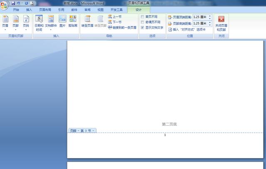Viewport: 266px width, 169px height.
Task: Click the 页脚底端距离 value field
Action: (200, 23)
